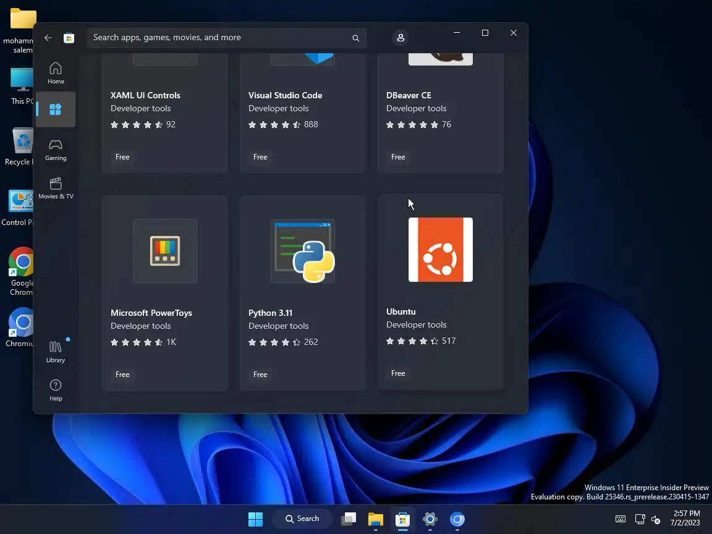This screenshot has width=712, height=534.
Task: Select the Apps section in sidebar
Action: pyautogui.click(x=56, y=109)
